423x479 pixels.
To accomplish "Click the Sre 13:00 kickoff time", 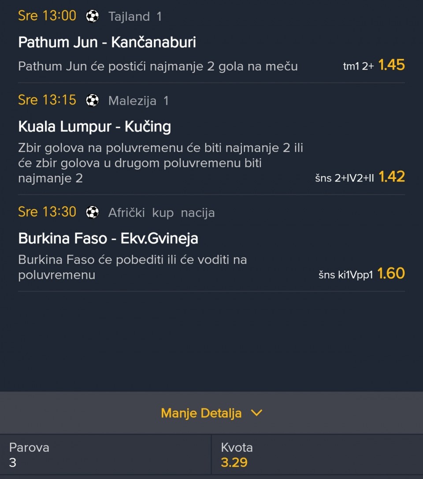I will point(47,16).
